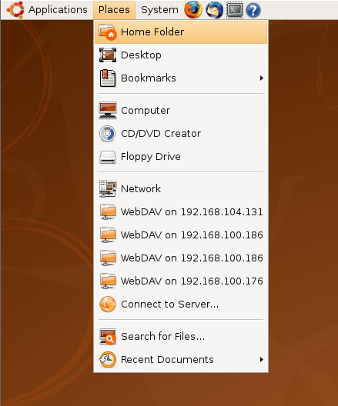Select the Computer entry
Viewport: 338px width, 406px height.
coord(181,110)
